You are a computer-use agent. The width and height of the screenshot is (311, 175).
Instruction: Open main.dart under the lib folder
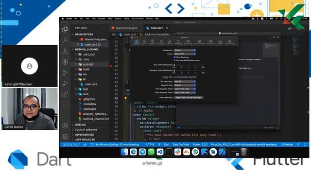[x=91, y=84]
